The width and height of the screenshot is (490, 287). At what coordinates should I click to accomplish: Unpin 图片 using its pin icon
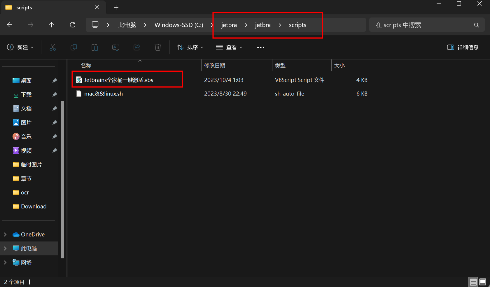point(55,123)
